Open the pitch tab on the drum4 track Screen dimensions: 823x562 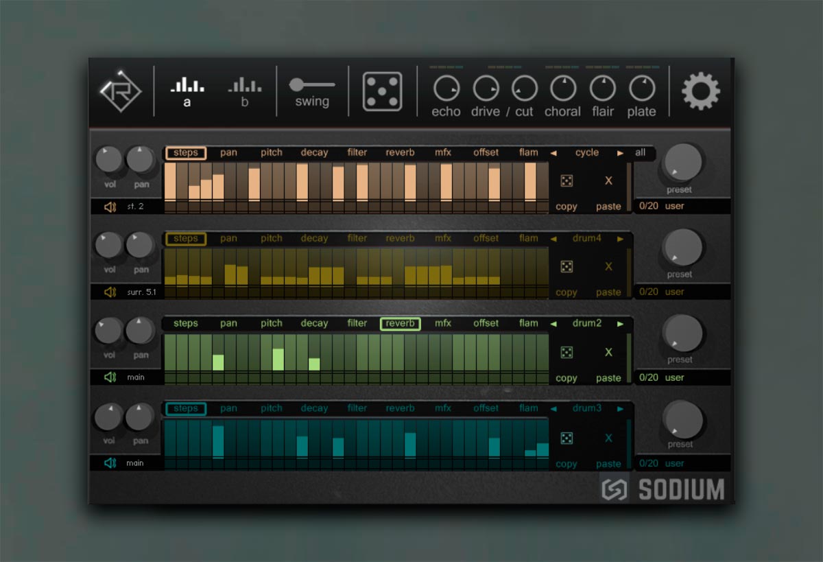pyautogui.click(x=272, y=238)
